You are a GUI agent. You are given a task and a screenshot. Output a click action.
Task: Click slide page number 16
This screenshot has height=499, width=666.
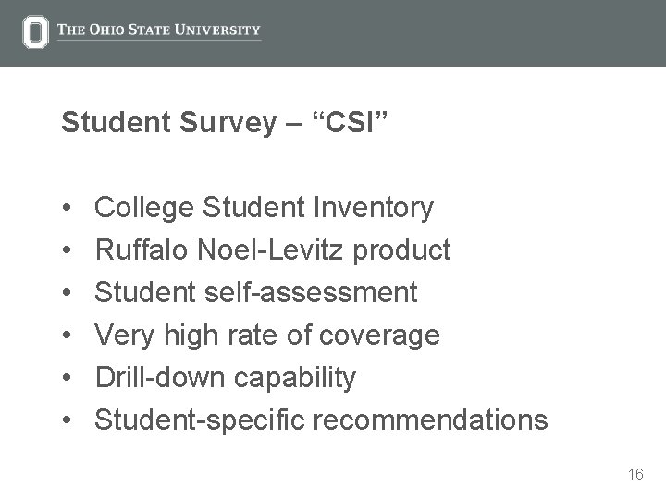[x=635, y=475]
